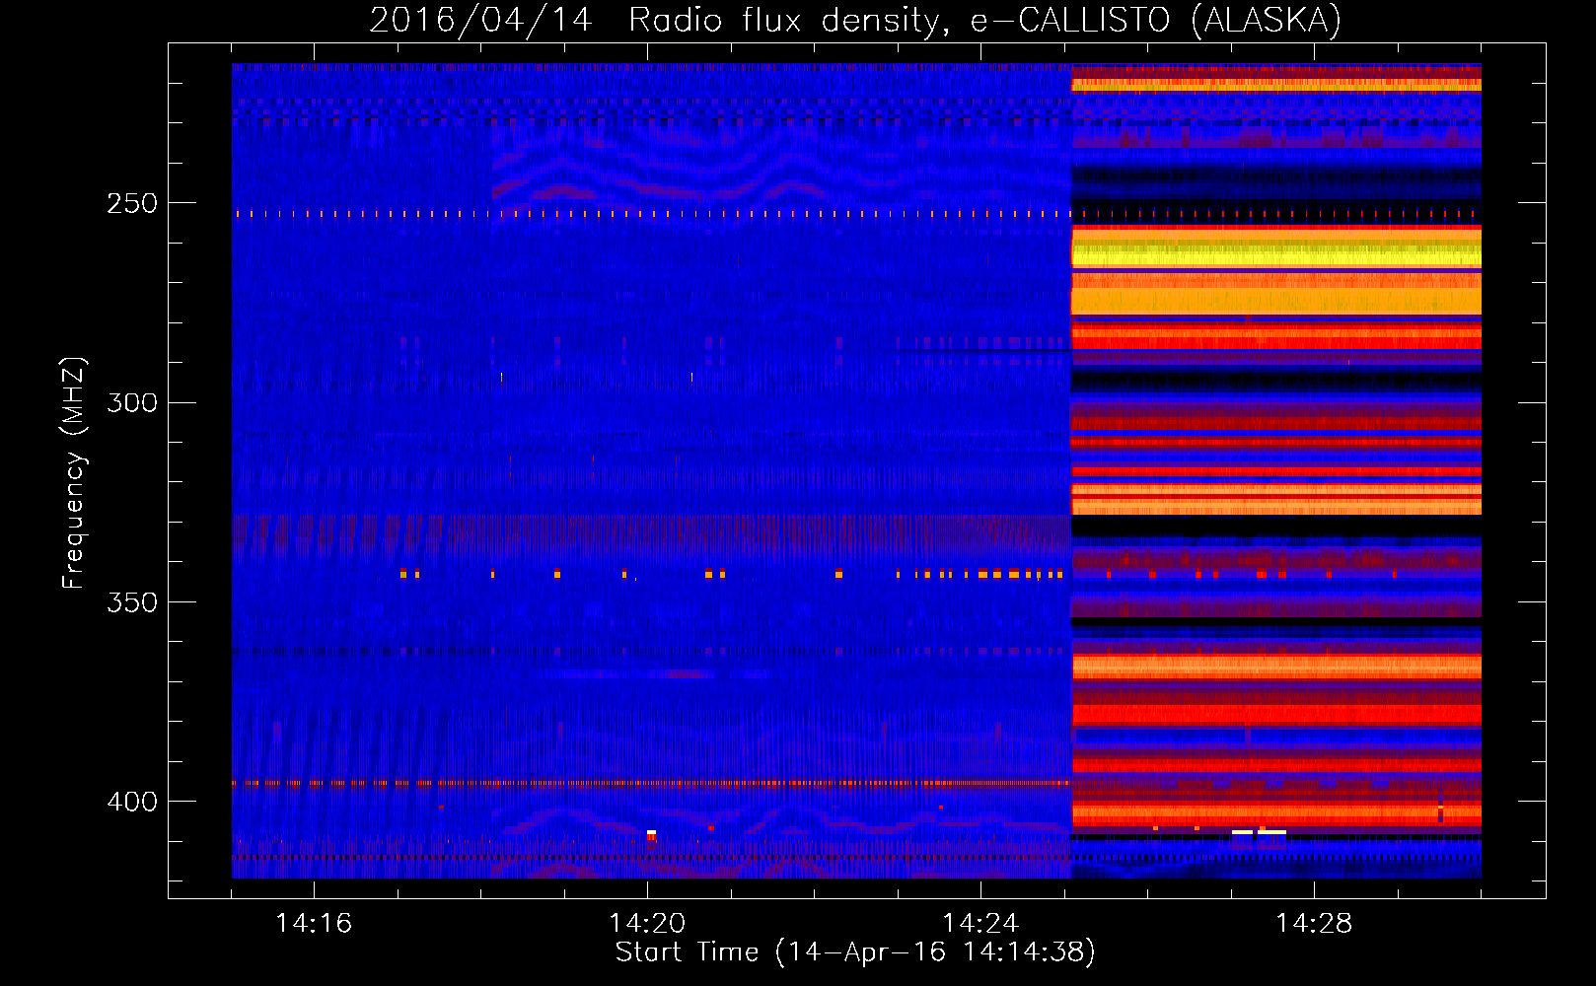Click the 350 frequency tick label
Viewport: 1596px width, 986px height.
click(131, 601)
